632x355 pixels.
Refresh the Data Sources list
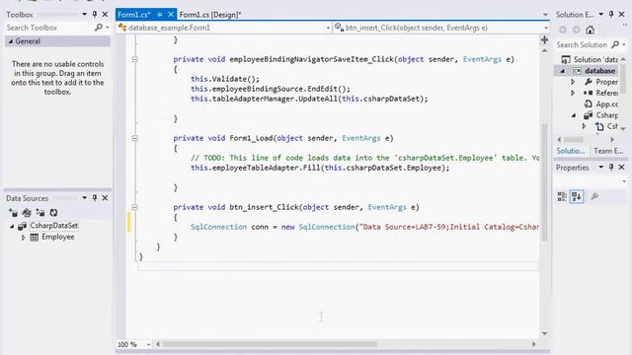pos(53,213)
